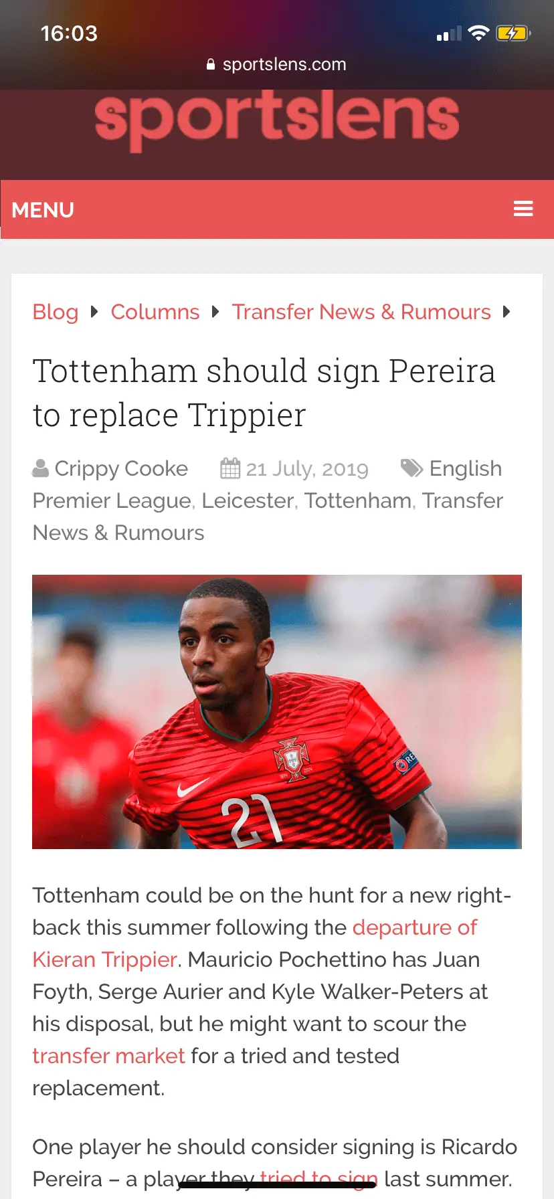Open the Ricardo Pereira article photo
This screenshot has width=554, height=1199.
pos(277,712)
